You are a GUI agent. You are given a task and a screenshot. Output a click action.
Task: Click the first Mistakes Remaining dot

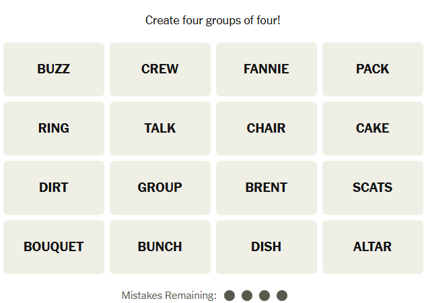pos(229,296)
